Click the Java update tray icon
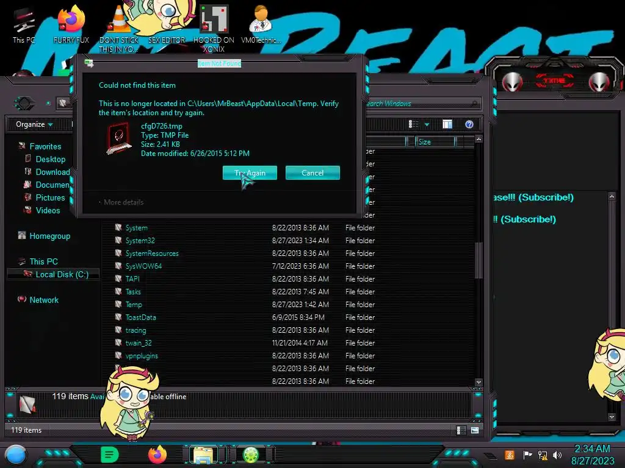Image resolution: width=625 pixels, height=468 pixels. (510, 455)
